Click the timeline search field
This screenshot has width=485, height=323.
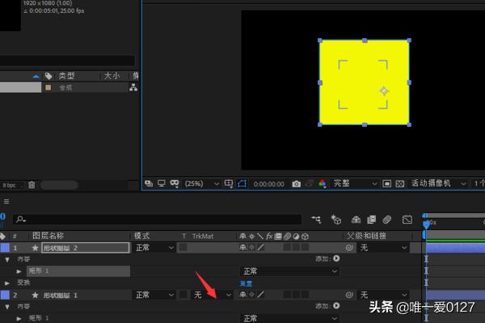click(x=158, y=220)
